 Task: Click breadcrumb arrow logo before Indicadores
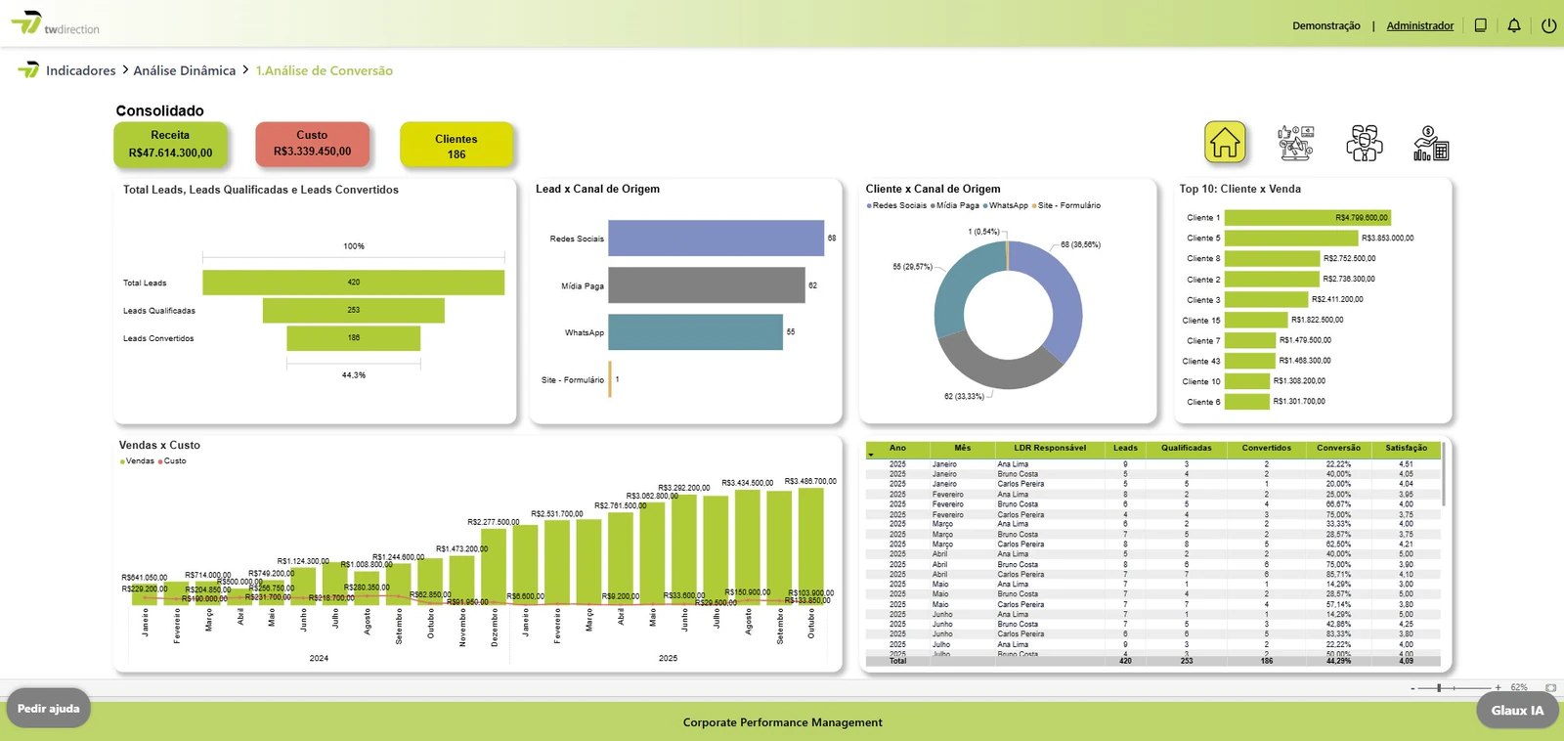pyautogui.click(x=28, y=69)
